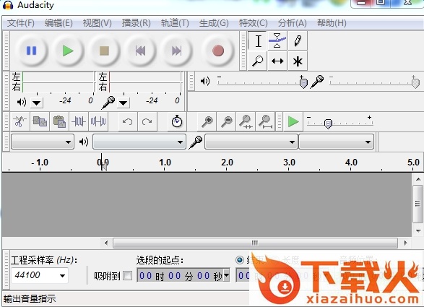This screenshot has height=307, width=424.
Task: Select the Envelope tool
Action: pos(277,41)
